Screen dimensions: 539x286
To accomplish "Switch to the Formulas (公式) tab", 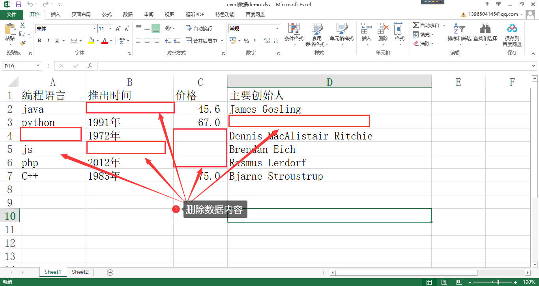I will click(x=107, y=14).
